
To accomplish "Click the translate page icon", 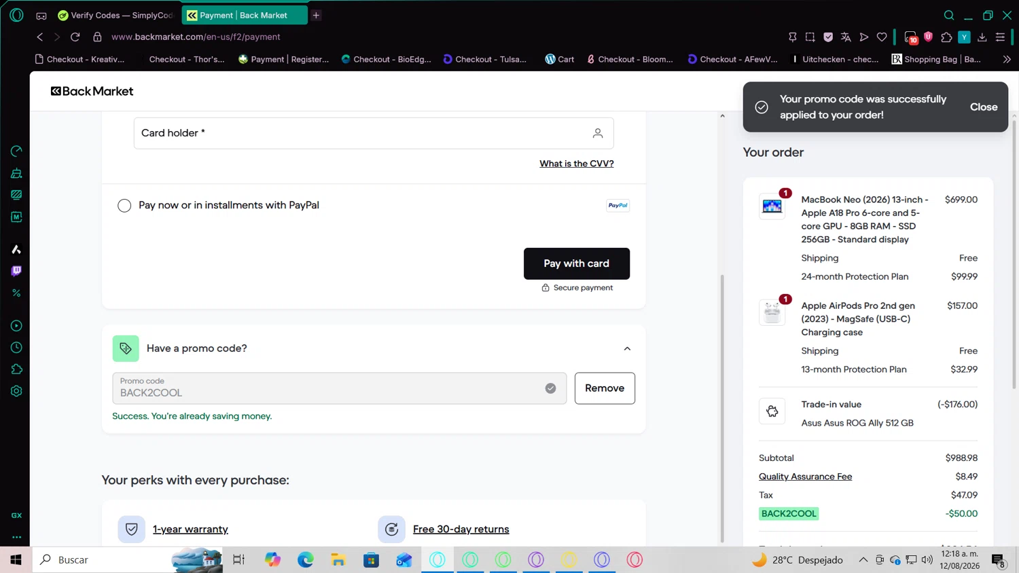I will [846, 37].
